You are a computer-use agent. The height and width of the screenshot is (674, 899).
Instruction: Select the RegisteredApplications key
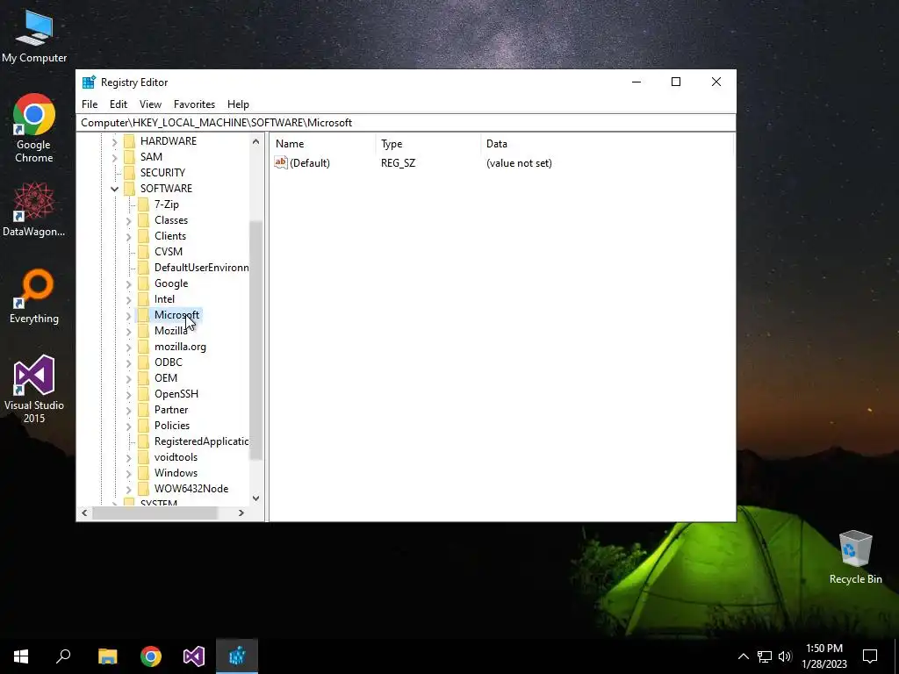[201, 441]
